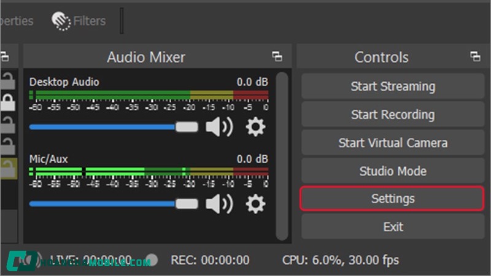Click Start Streaming button
This screenshot has width=491, height=276.
pos(393,86)
